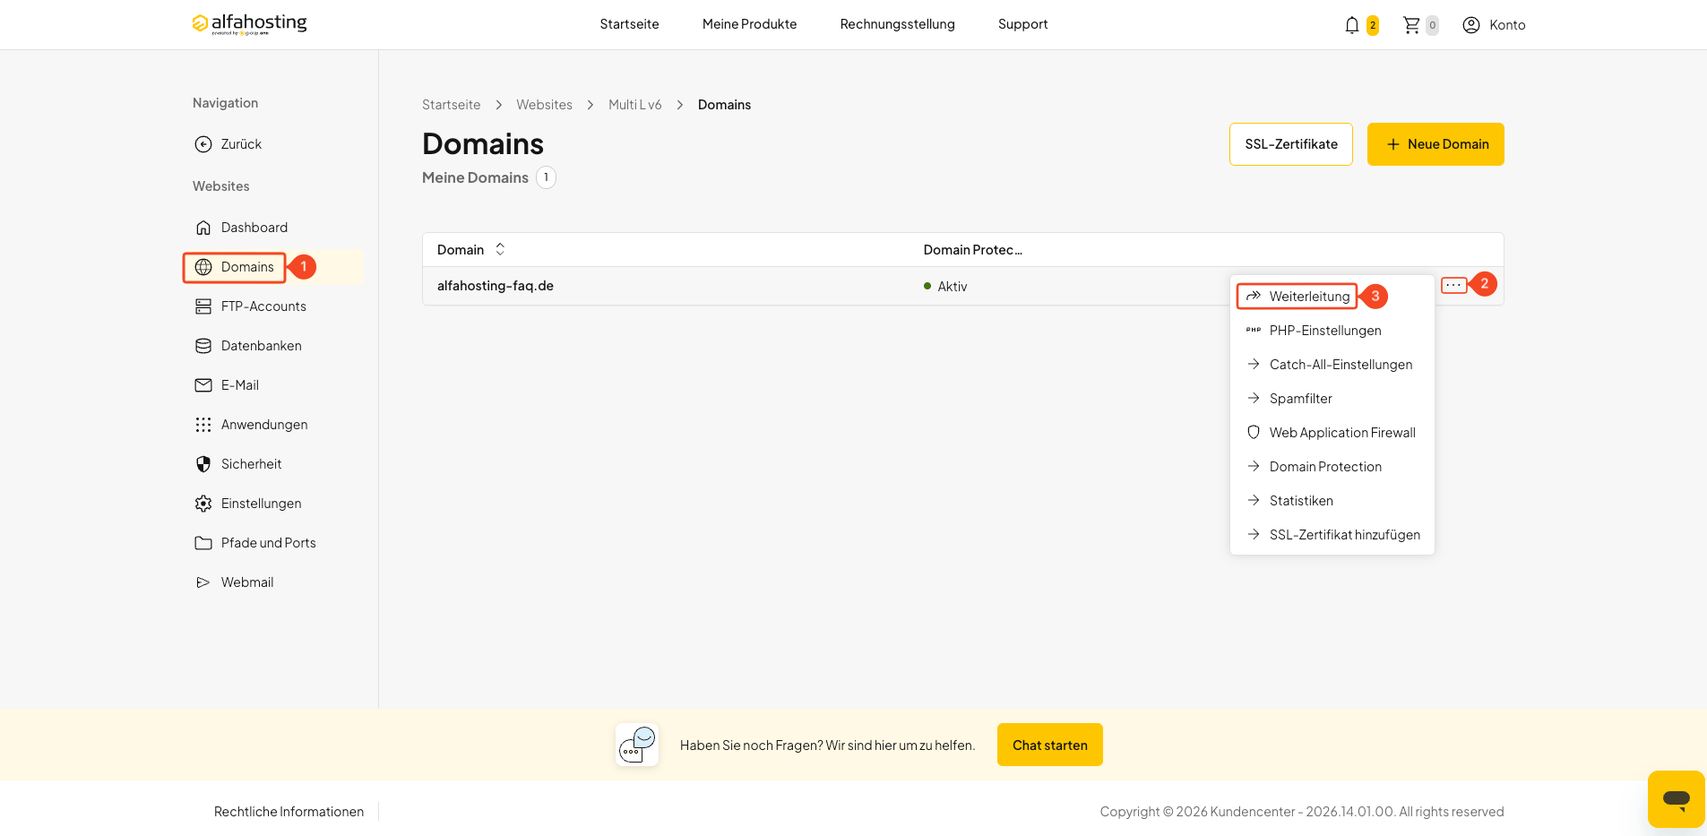
Task: Click the Weiterleitung forward arrow icon
Action: tap(1254, 296)
